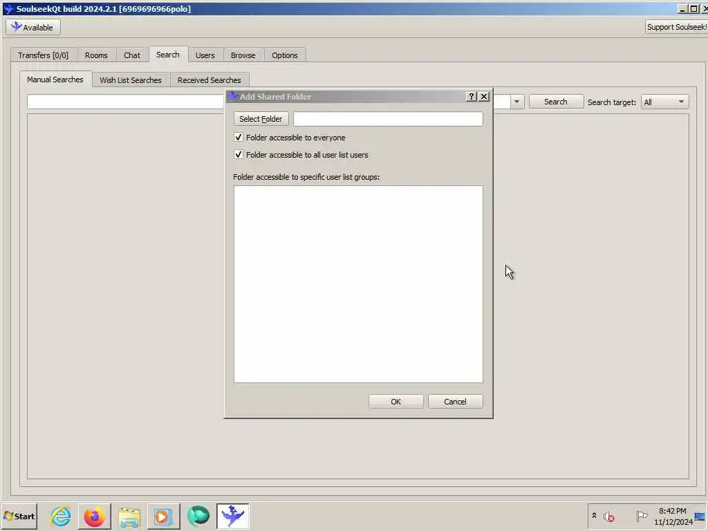Select the Search tab
The image size is (708, 531).
168,54
